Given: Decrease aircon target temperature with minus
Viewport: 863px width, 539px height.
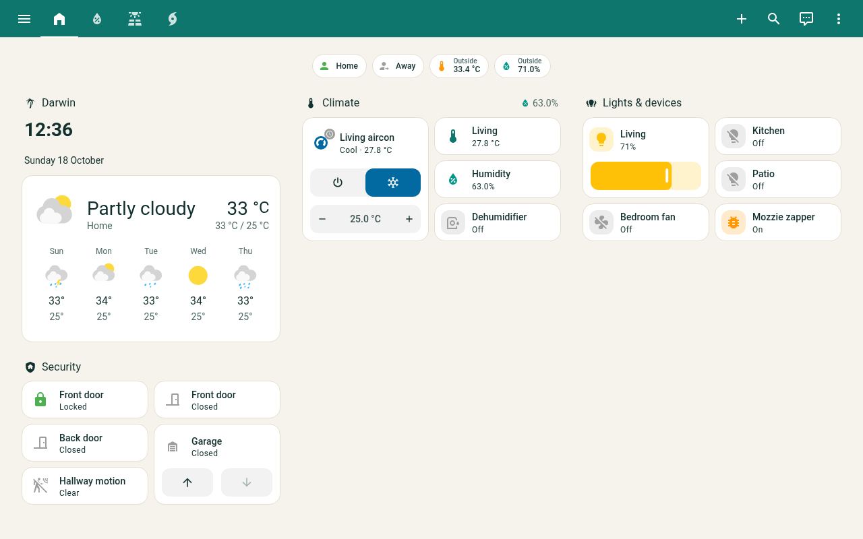Looking at the screenshot, I should click(x=322, y=219).
